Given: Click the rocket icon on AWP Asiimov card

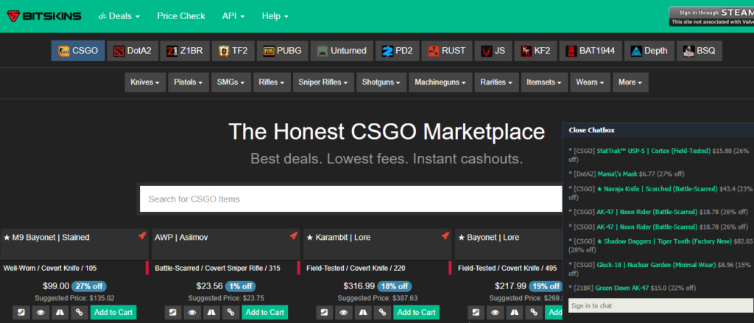Looking at the screenshot, I should click(293, 236).
